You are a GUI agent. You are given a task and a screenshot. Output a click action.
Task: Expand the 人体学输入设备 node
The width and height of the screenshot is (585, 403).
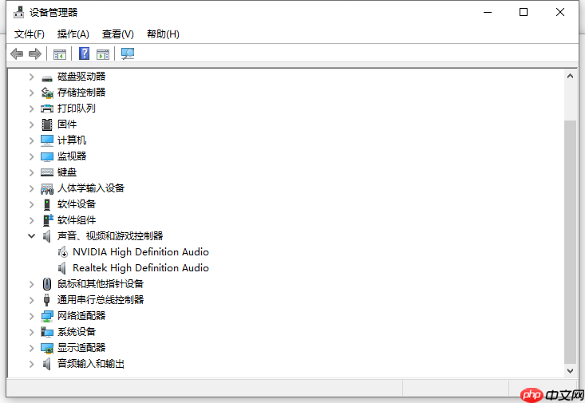click(32, 189)
